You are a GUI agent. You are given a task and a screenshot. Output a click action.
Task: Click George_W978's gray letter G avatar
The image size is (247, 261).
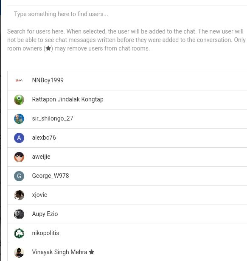(x=19, y=176)
